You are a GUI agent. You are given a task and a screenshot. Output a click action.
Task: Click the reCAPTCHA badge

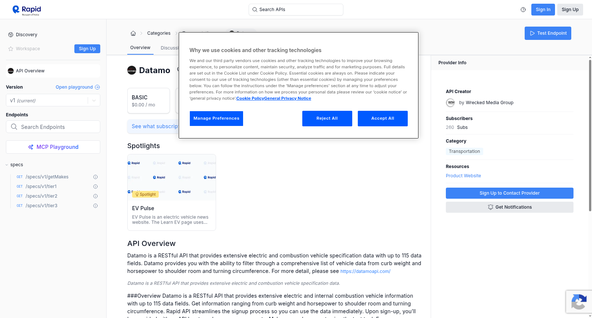579,302
